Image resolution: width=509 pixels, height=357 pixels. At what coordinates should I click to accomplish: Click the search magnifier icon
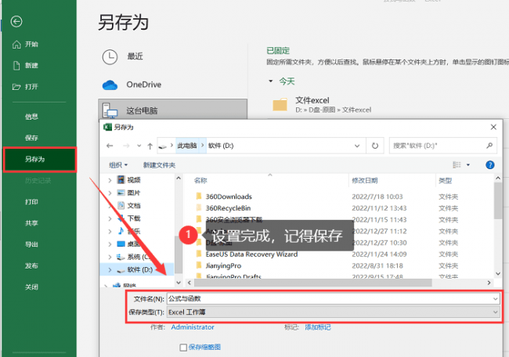click(x=489, y=146)
